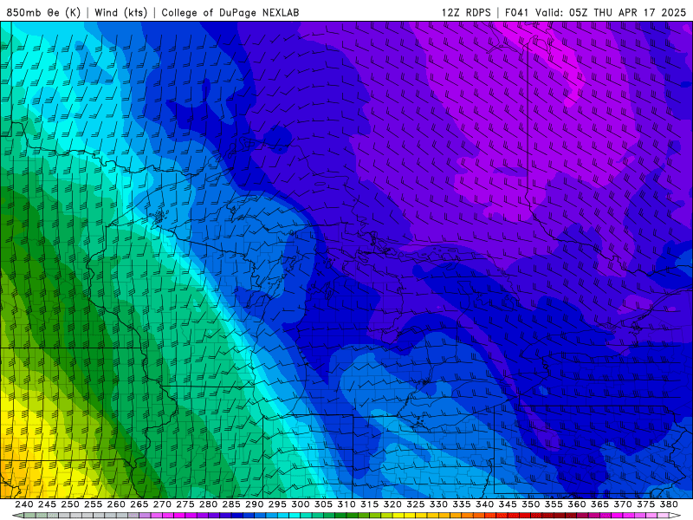Click the 315 value on the color scale
This screenshot has width=693, height=520.
(x=369, y=504)
